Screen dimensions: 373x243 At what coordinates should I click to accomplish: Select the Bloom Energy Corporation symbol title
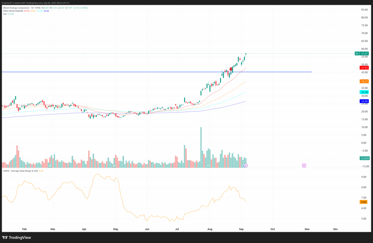pyautogui.click(x=15, y=8)
